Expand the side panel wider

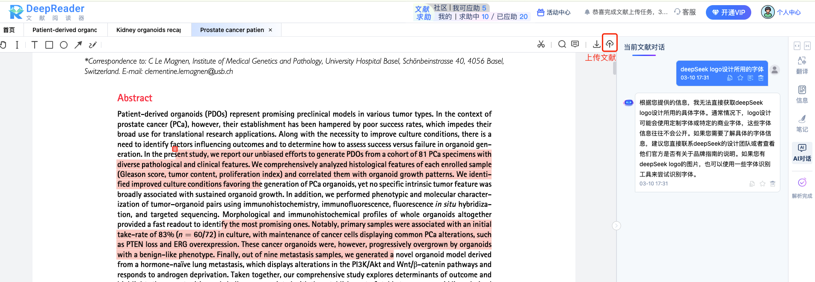click(797, 46)
